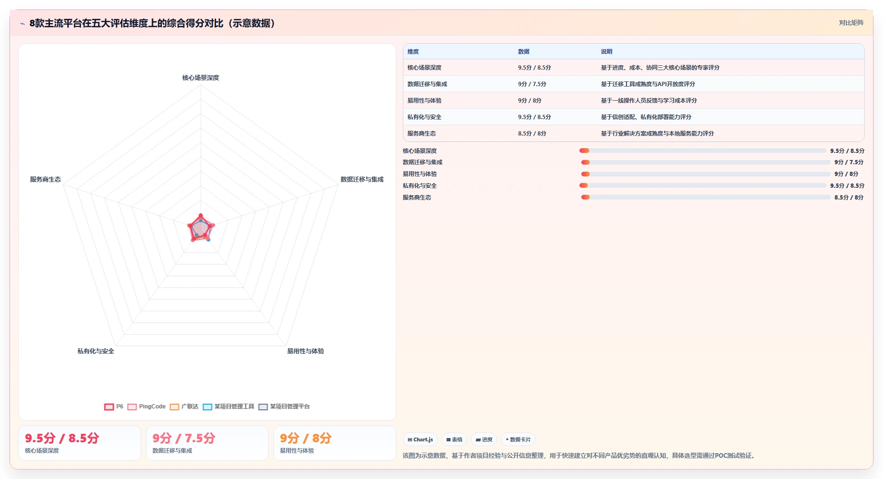Click the 服务商生态 radar axis label
The width and height of the screenshot is (883, 479).
coord(45,179)
